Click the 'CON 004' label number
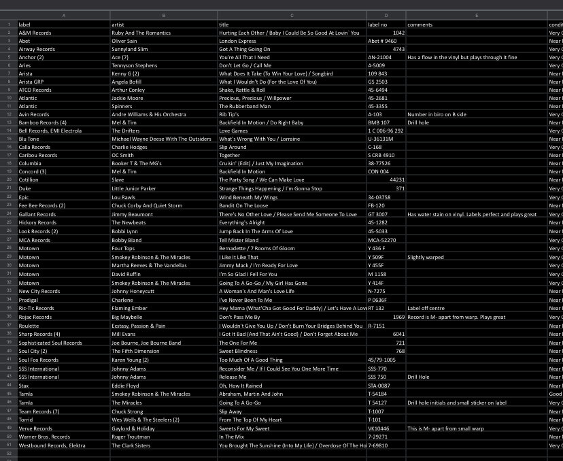The height and width of the screenshot is (461, 563). click(x=386, y=171)
